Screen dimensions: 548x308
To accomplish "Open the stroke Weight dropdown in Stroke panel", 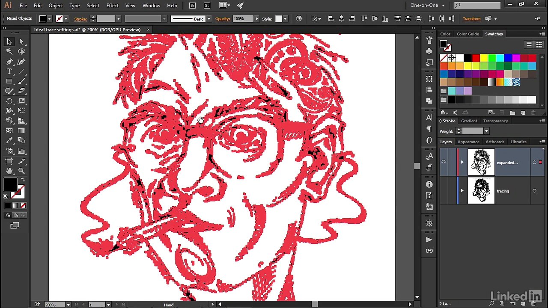I will 486,131.
